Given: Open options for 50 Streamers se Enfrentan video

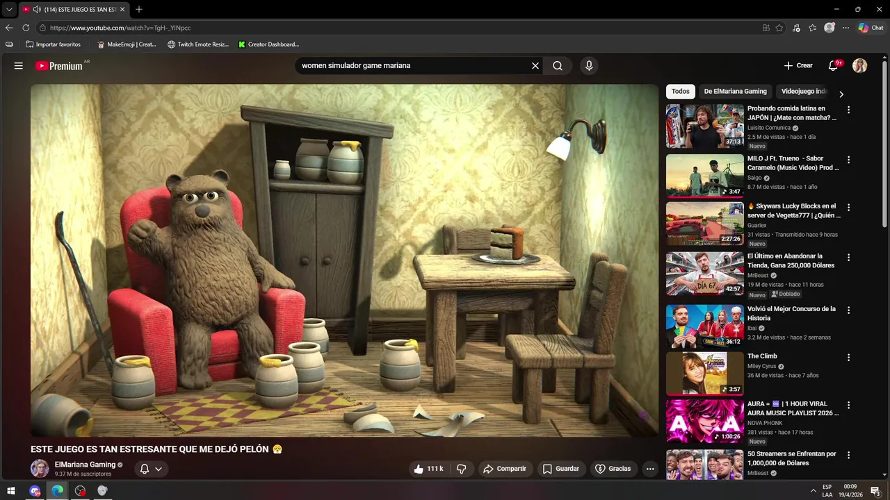Looking at the screenshot, I should [848, 456].
